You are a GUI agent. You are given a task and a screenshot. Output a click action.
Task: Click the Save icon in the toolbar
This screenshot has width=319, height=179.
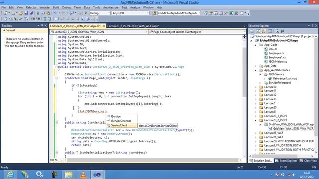[x=26, y=13]
